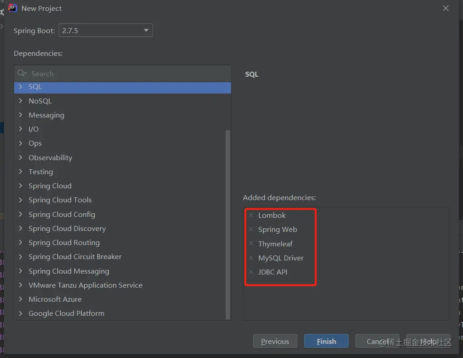Remove JDBC API using its X icon

coord(251,272)
